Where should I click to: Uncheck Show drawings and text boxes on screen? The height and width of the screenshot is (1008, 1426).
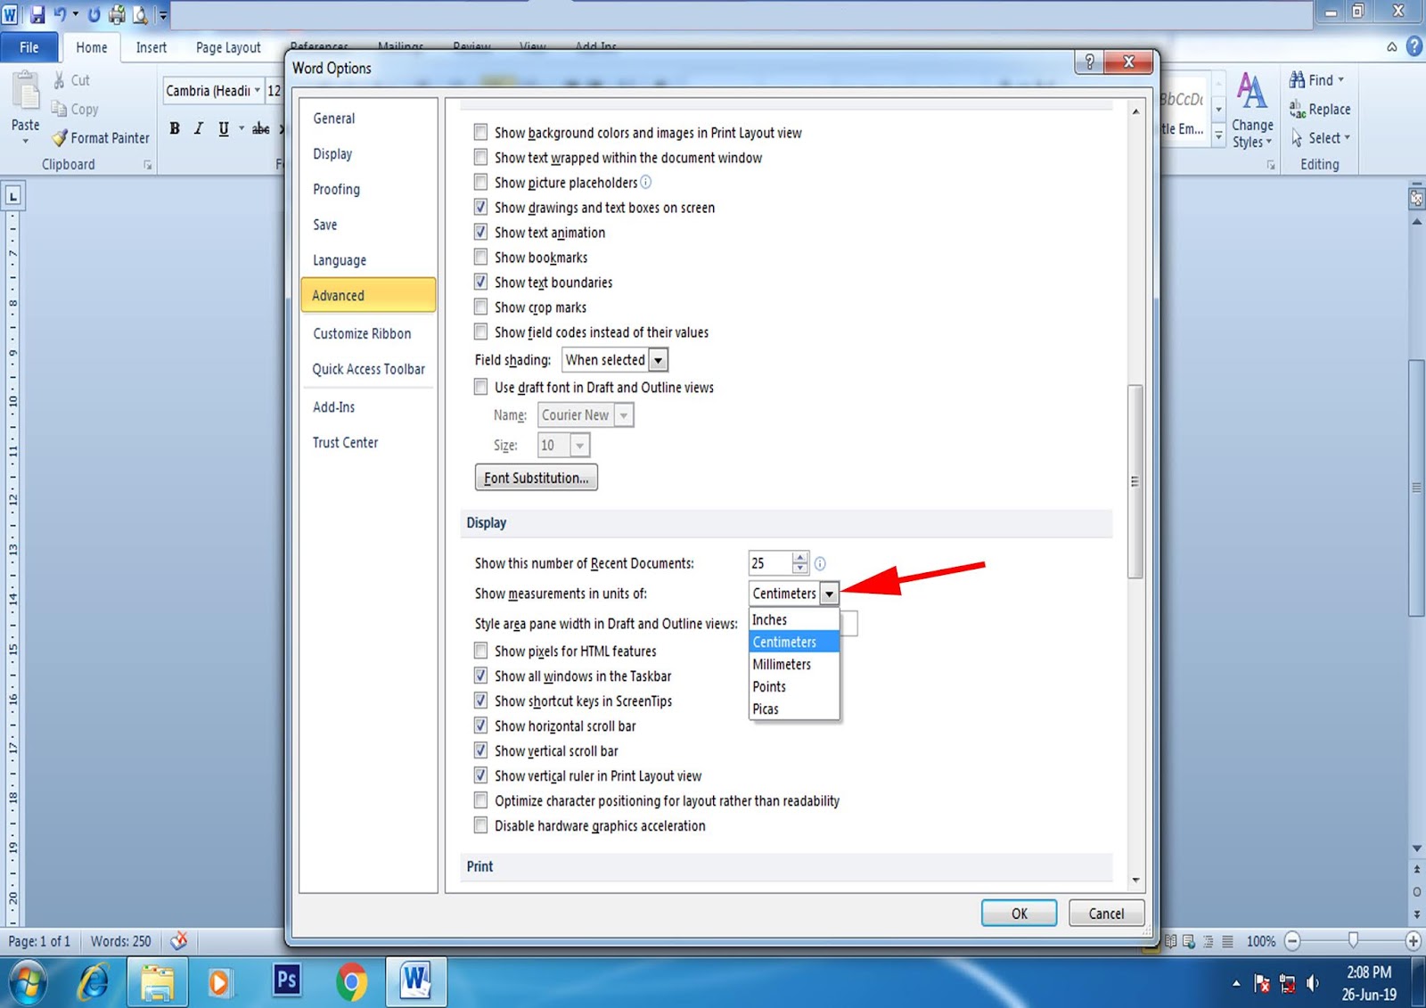pos(480,207)
